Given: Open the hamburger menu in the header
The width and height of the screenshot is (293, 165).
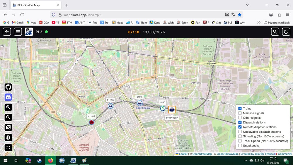Looking at the screenshot, I should click(18, 32).
